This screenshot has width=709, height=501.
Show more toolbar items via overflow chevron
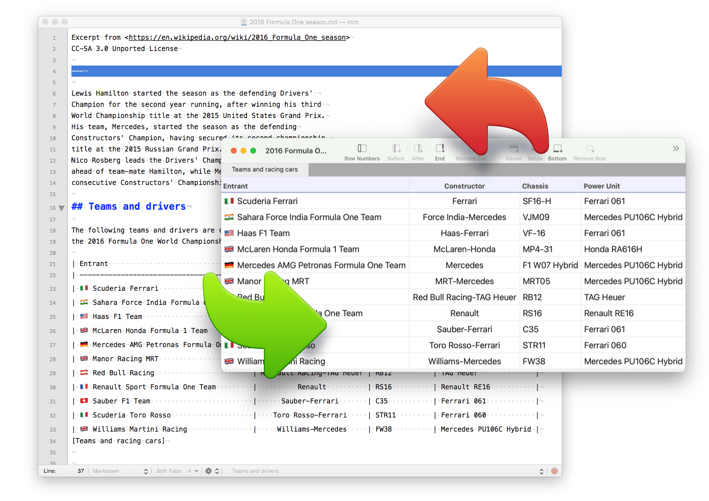(x=676, y=149)
